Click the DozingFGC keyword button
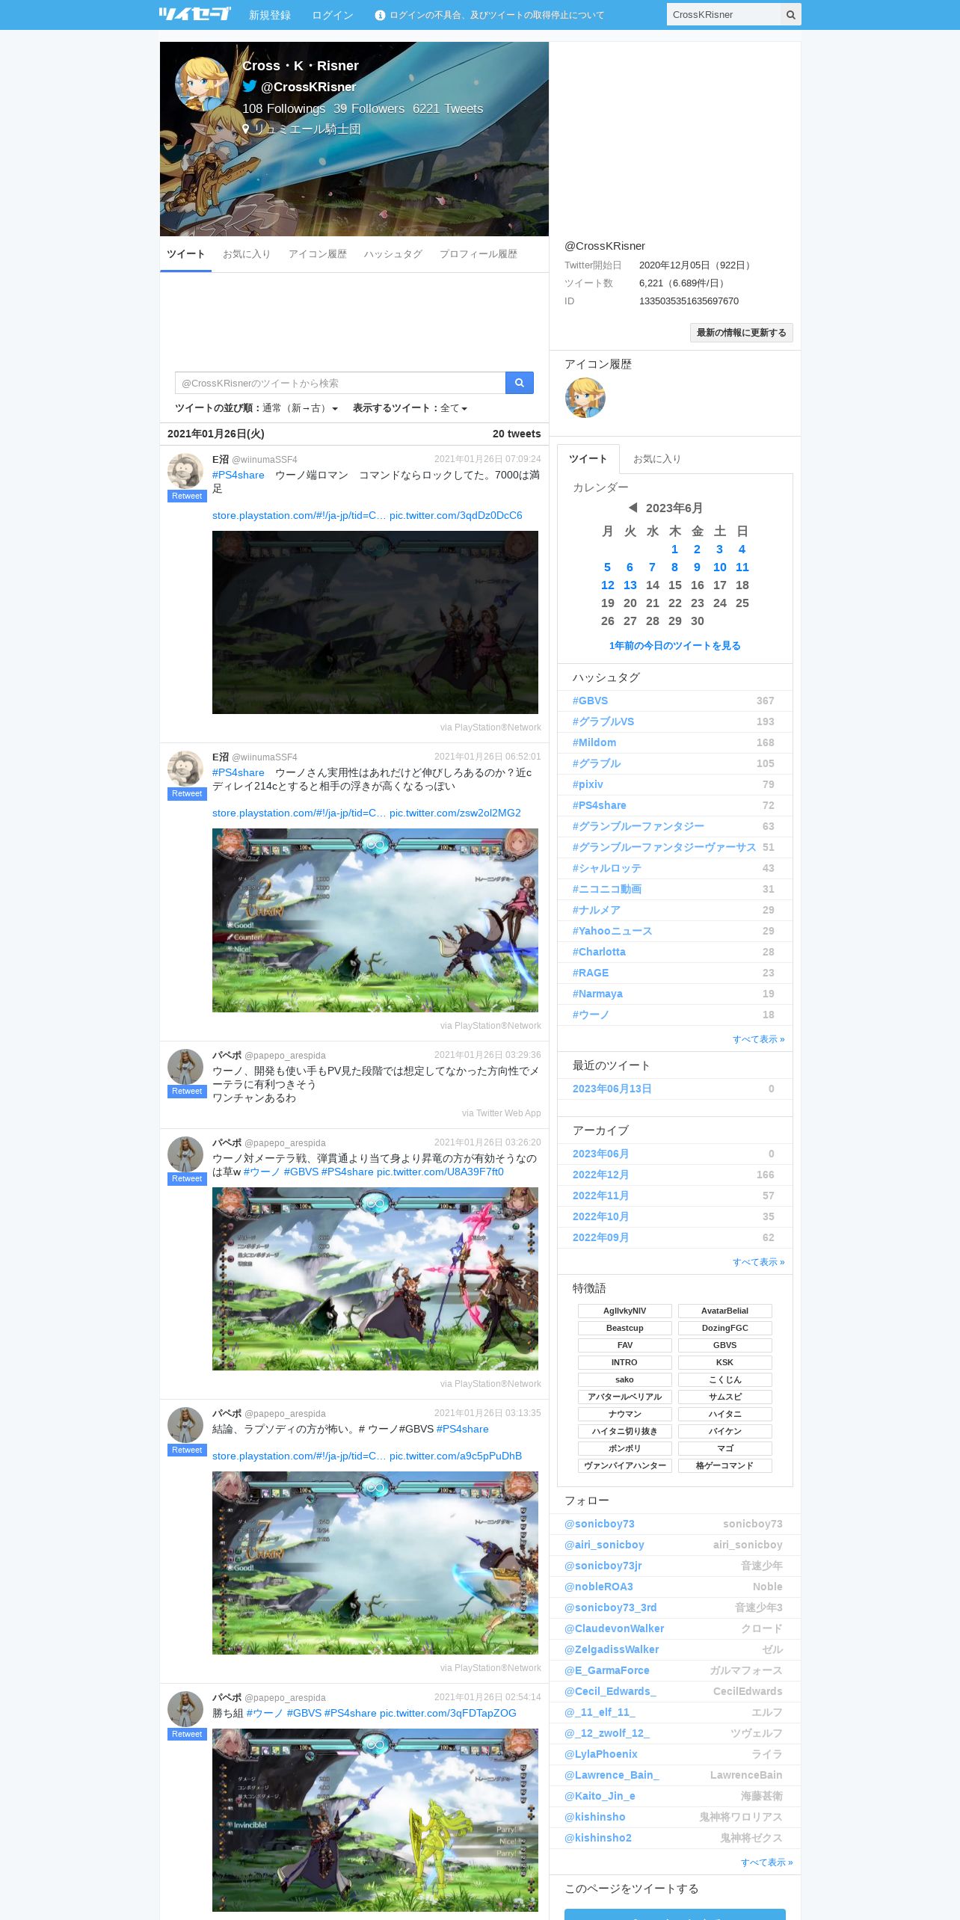 pos(724,1328)
